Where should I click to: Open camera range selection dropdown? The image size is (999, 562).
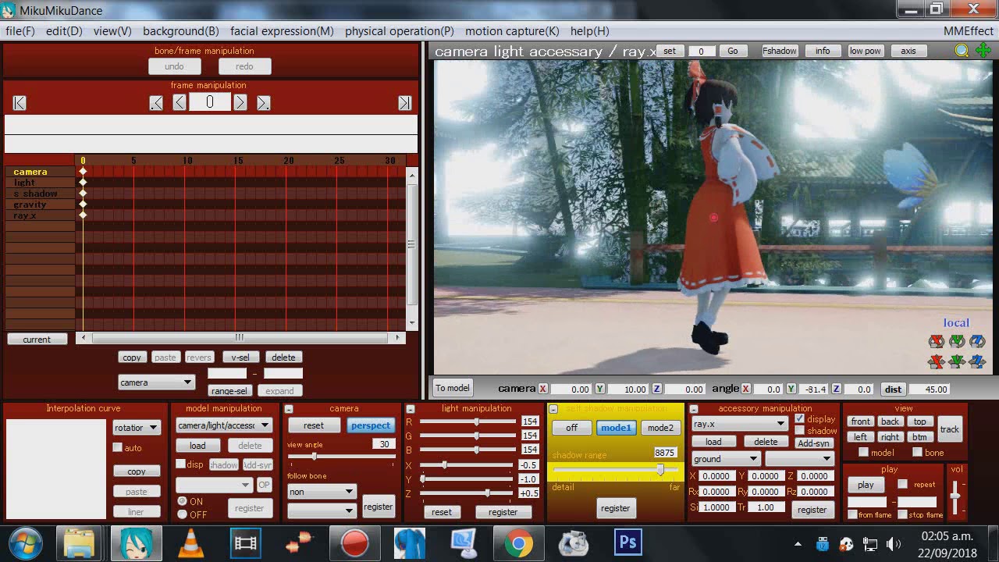(156, 382)
